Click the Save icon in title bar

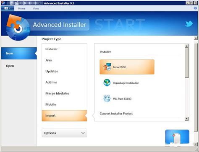coord(12,3)
